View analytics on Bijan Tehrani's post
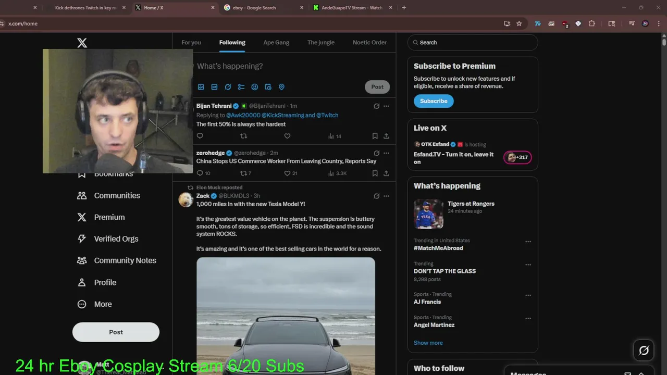Image resolution: width=667 pixels, height=375 pixels. pyautogui.click(x=335, y=136)
